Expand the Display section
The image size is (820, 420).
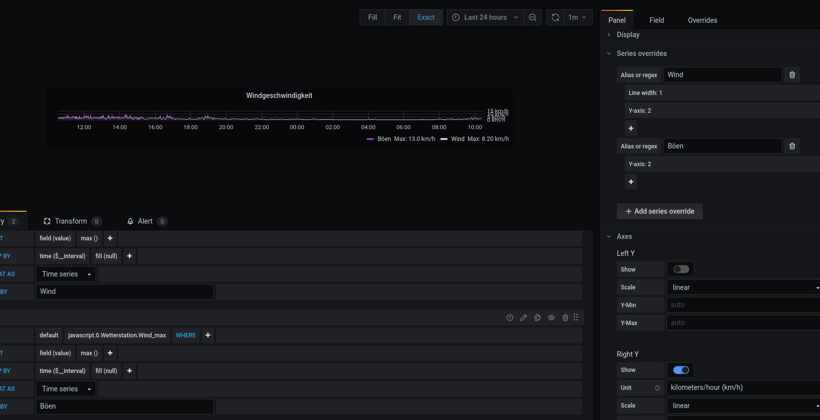point(628,35)
